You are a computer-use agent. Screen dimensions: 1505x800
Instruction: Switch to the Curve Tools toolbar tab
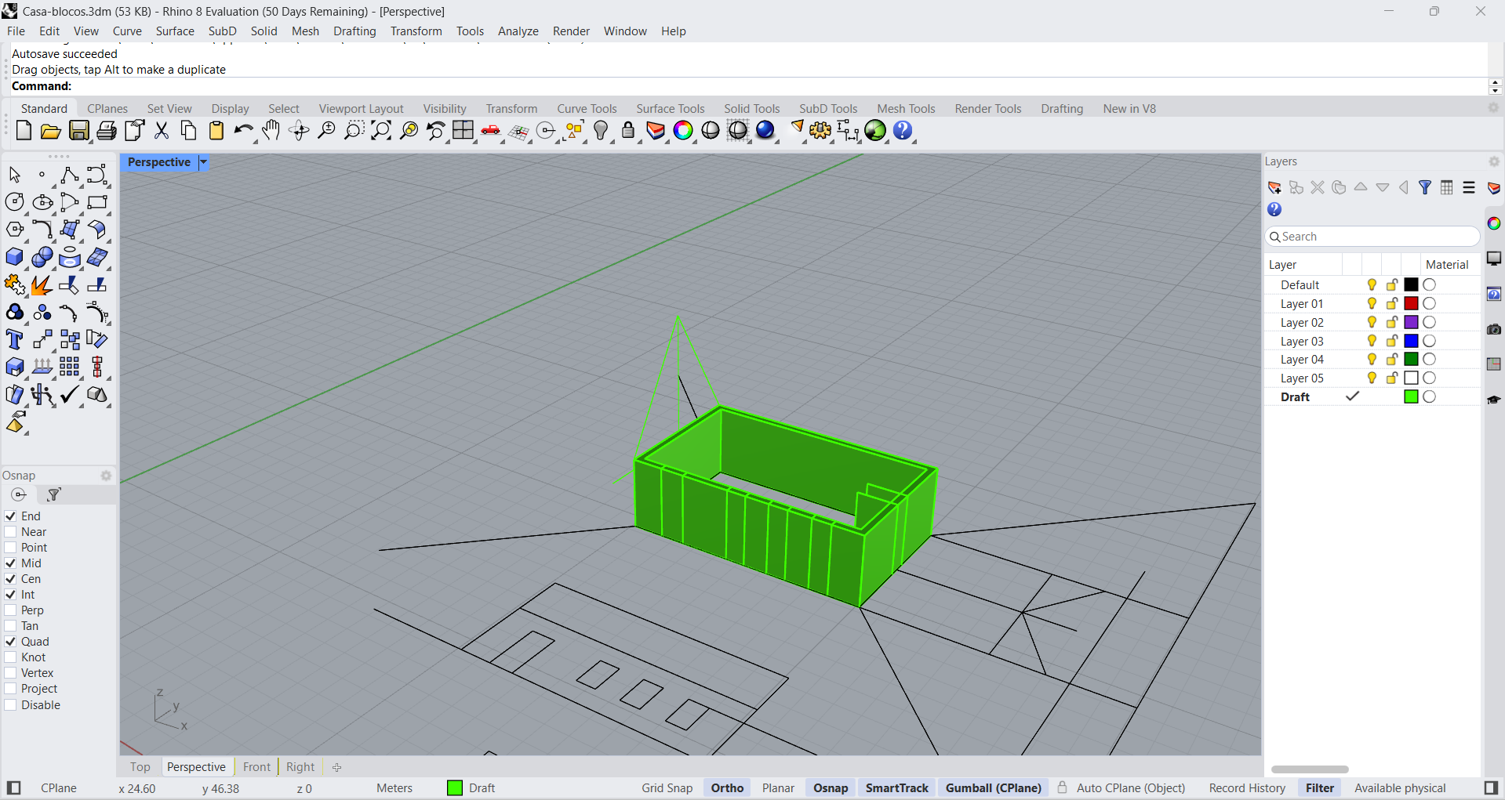[x=587, y=109]
